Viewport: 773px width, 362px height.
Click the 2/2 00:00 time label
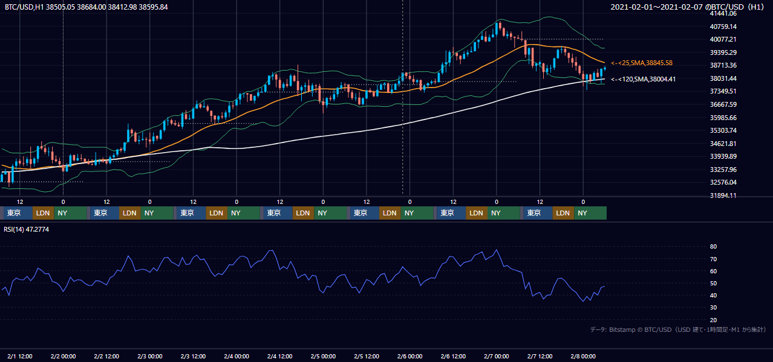(x=64, y=357)
